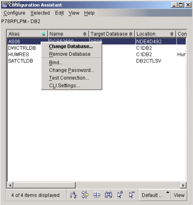The width and height of the screenshot is (193, 205).
Task: Expand the Default view dropdown arrow
Action: click(168, 192)
